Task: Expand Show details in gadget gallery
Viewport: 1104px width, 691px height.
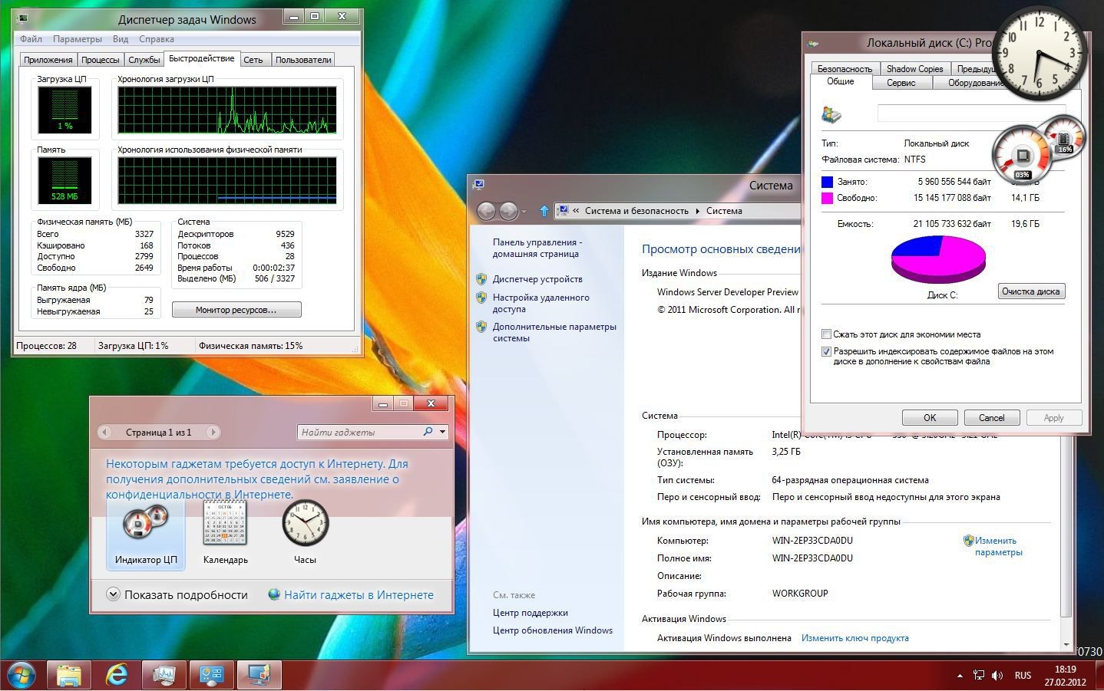Action: coord(177,594)
